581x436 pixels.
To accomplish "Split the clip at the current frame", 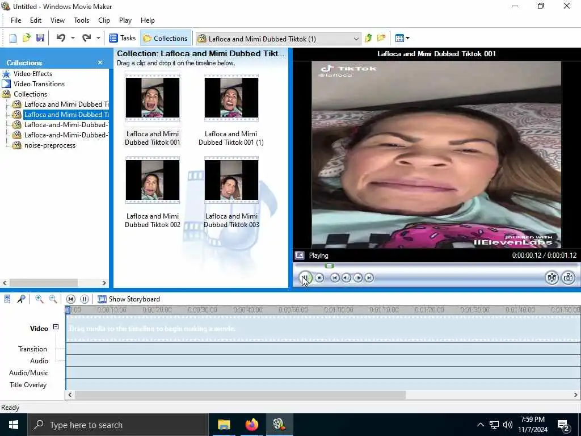I will pyautogui.click(x=551, y=278).
